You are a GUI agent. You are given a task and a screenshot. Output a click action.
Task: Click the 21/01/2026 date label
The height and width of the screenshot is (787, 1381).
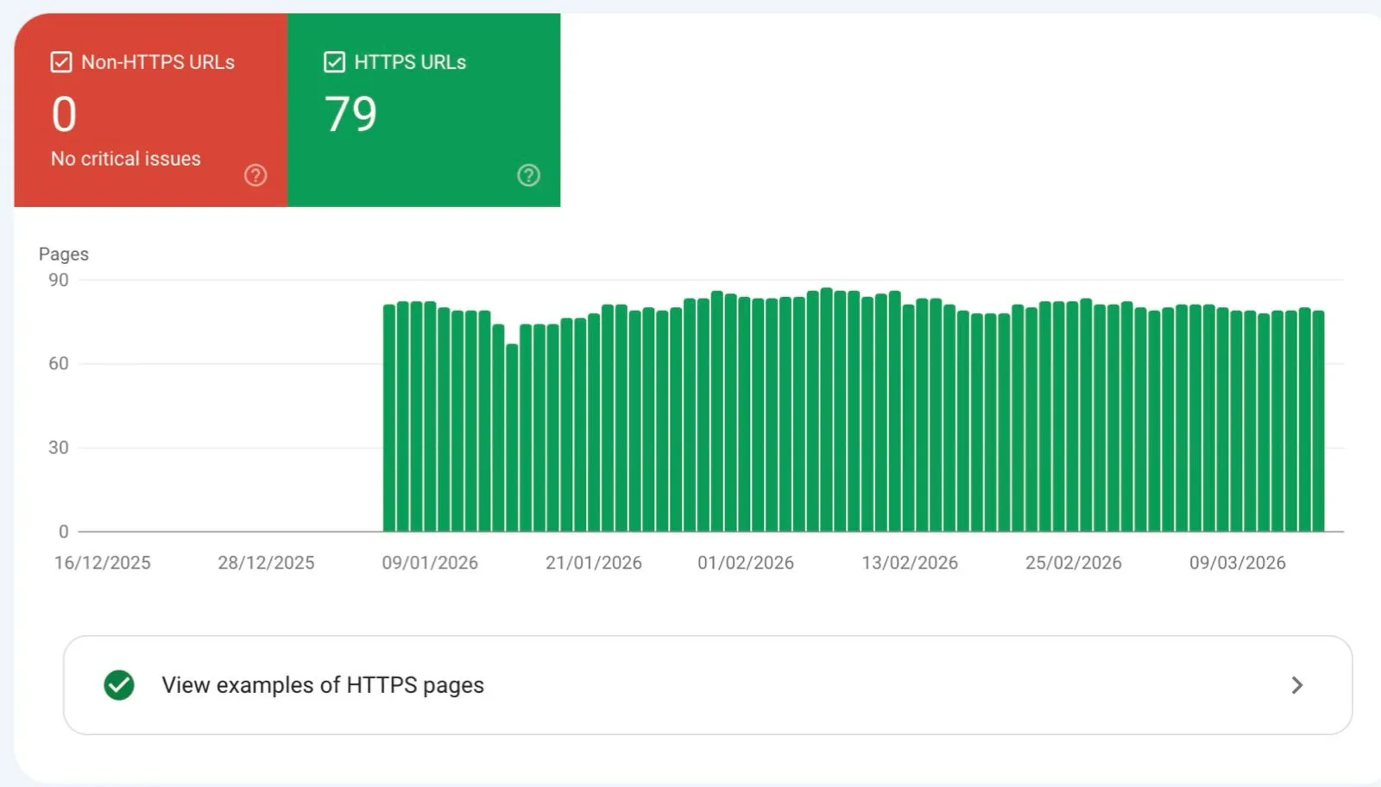click(594, 563)
